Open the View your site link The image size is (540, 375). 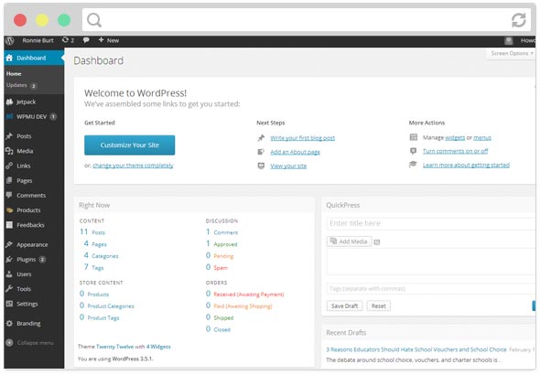click(288, 166)
